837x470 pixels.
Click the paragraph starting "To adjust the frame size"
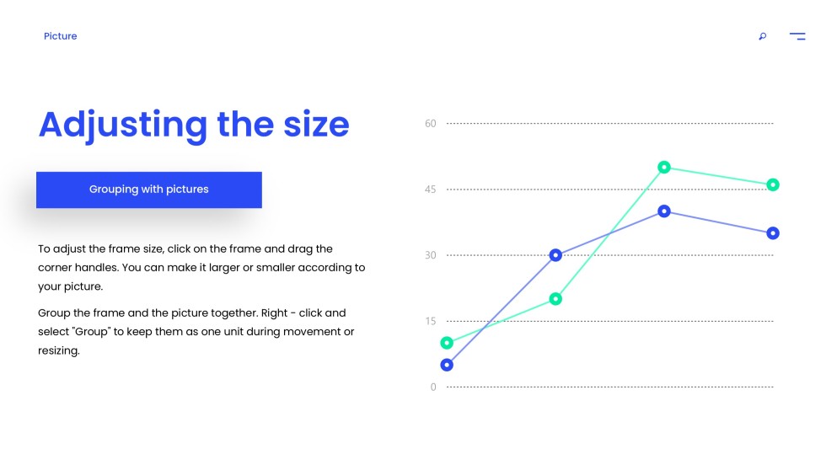[x=201, y=268]
